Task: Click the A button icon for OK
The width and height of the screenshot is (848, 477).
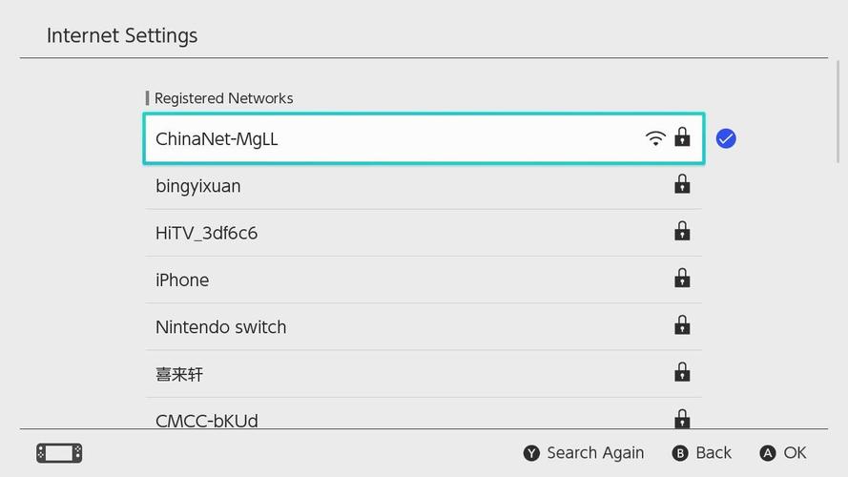Action: [x=768, y=453]
